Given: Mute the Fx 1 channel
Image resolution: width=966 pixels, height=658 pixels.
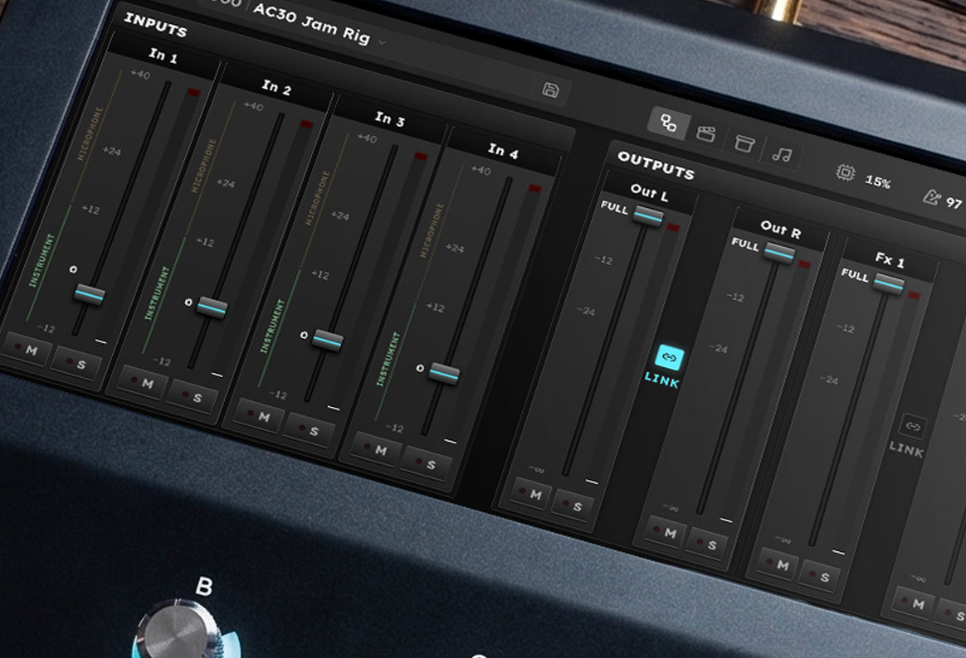Looking at the screenshot, I should click(x=778, y=564).
